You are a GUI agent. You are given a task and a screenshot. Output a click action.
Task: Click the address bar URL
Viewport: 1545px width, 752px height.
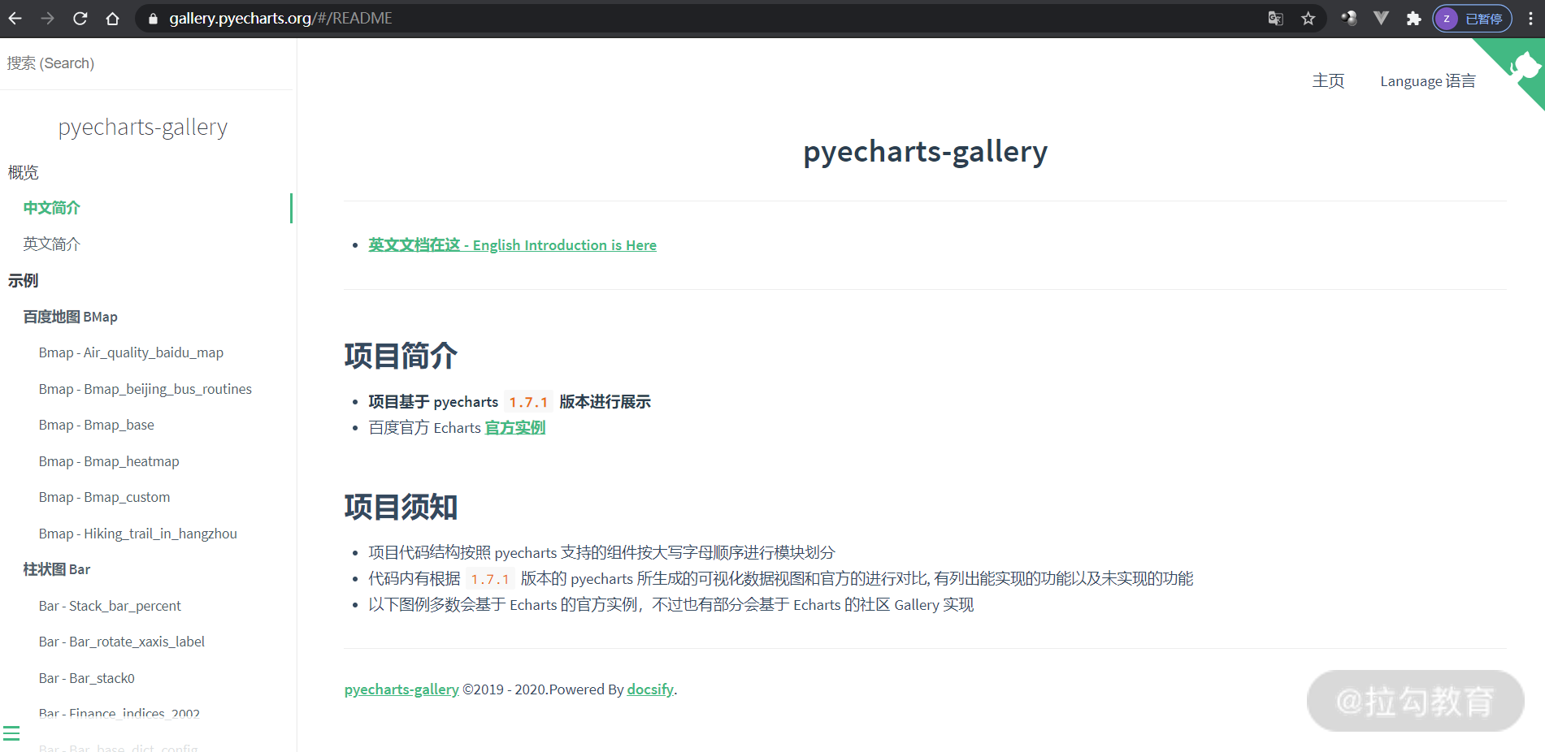[x=280, y=18]
